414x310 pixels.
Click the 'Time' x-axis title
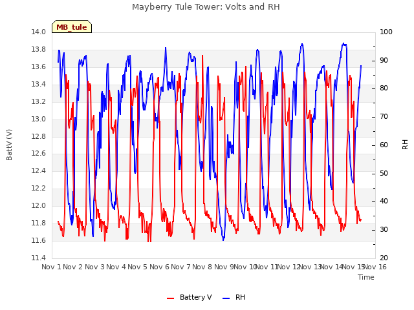366,277
